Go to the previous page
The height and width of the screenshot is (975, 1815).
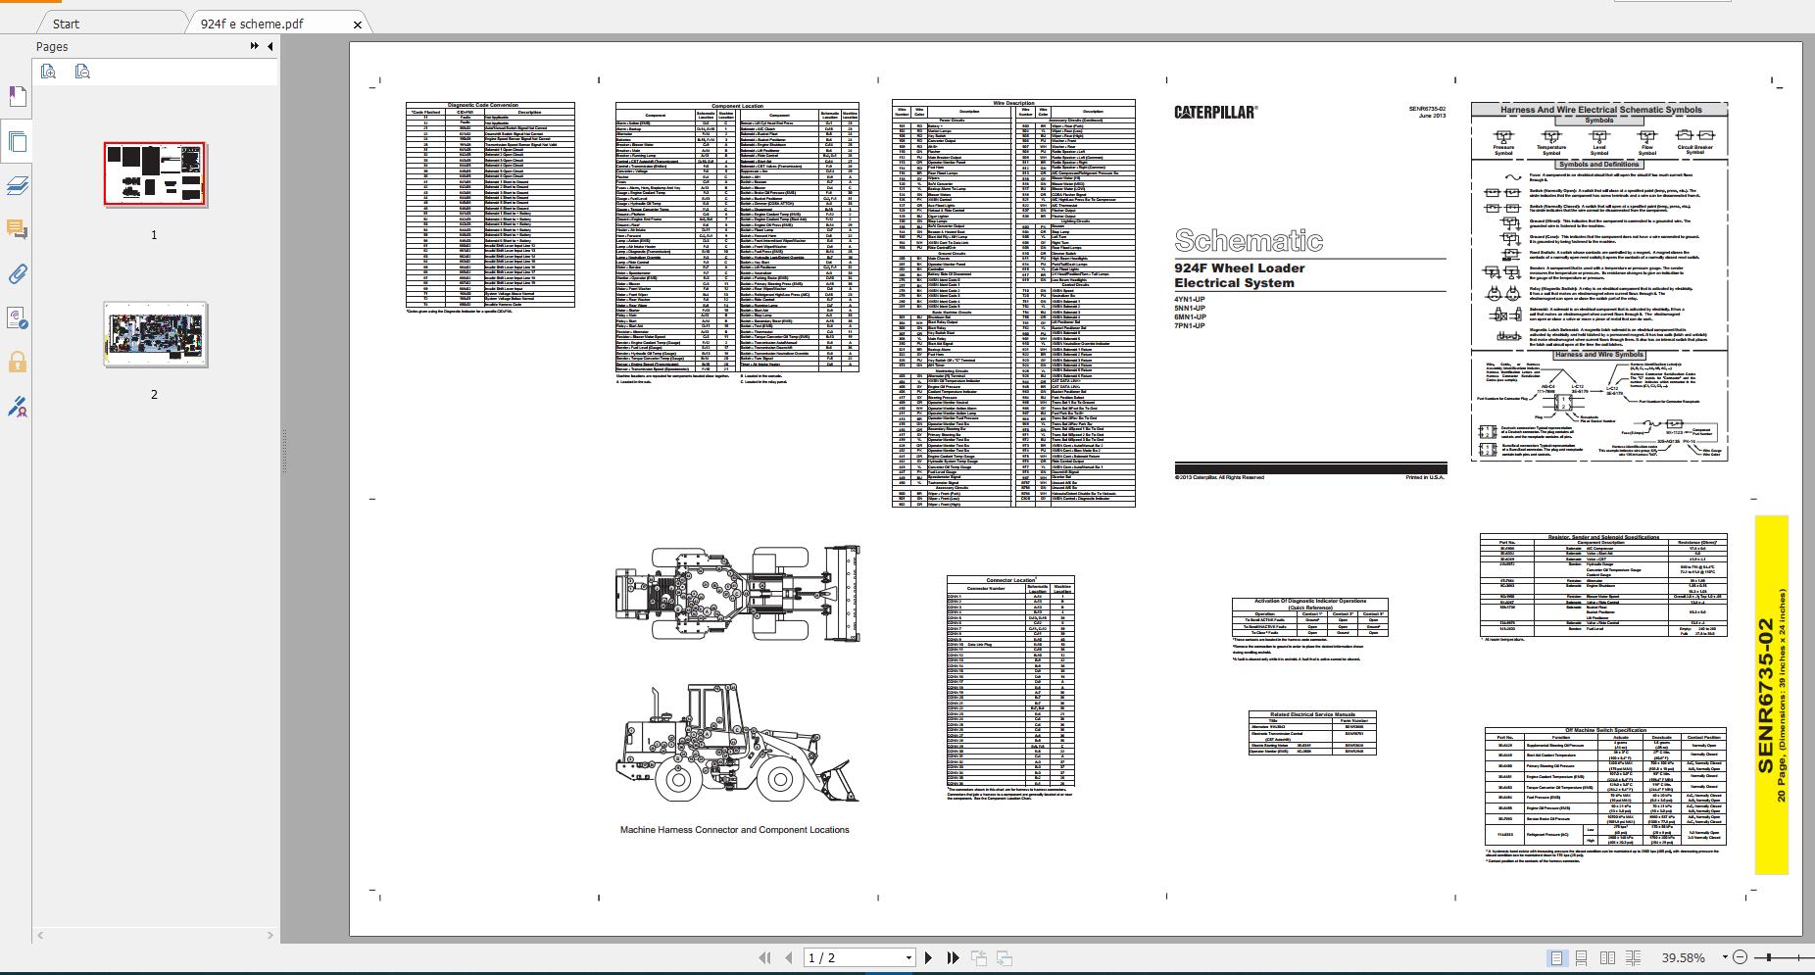[789, 958]
